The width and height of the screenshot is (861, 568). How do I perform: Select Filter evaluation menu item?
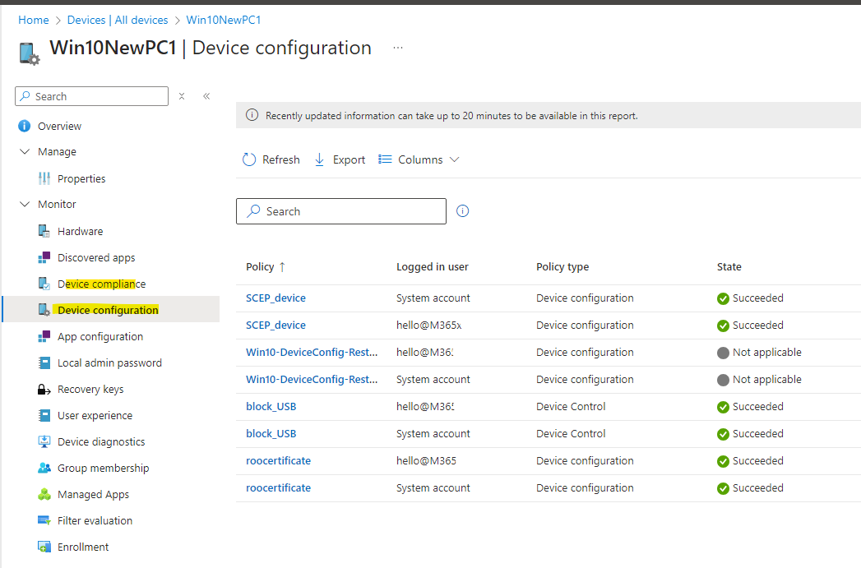[95, 521]
